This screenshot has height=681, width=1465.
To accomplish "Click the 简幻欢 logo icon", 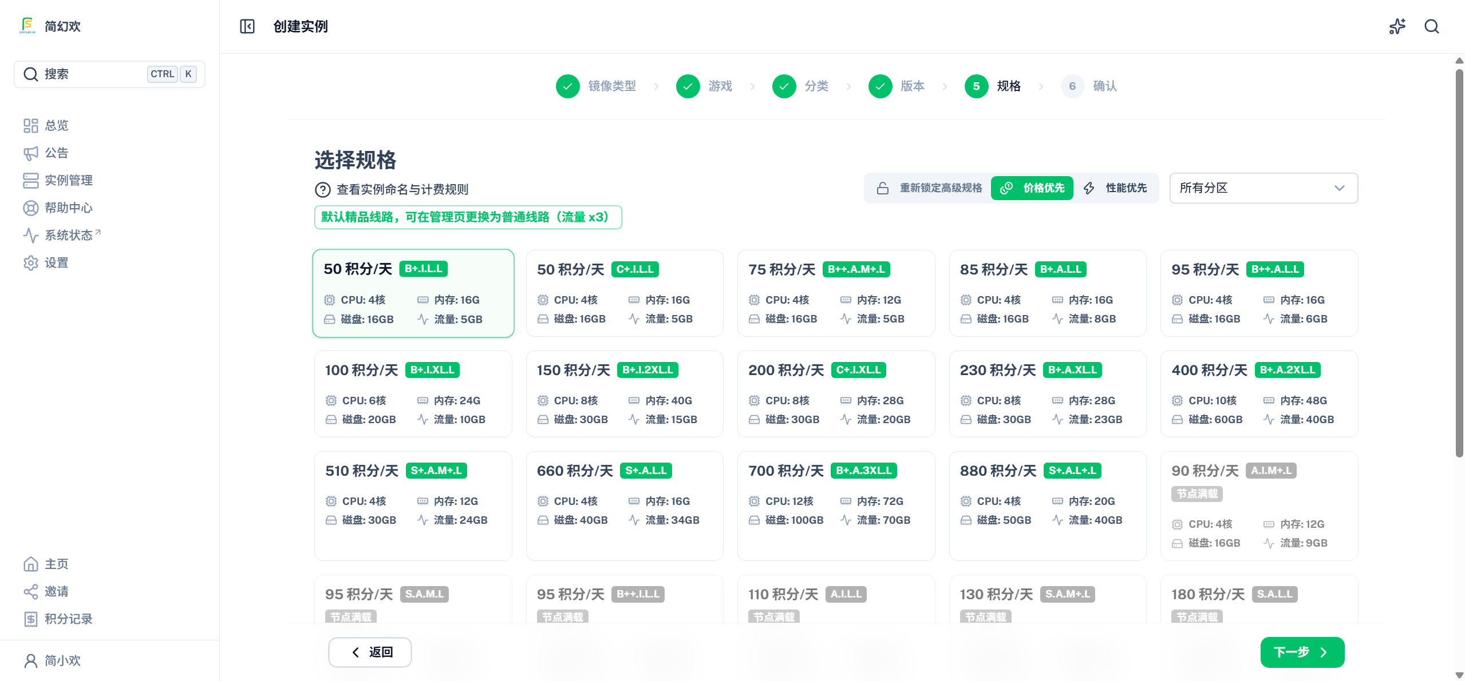I will 27,26.
